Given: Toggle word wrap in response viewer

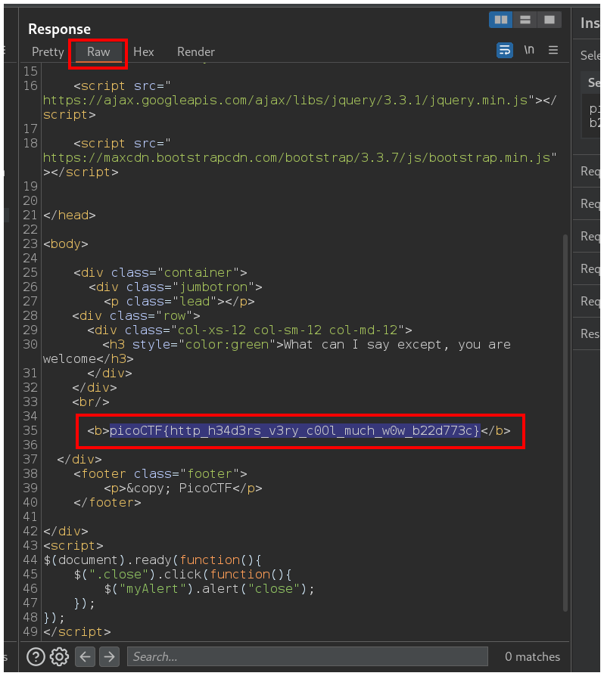Looking at the screenshot, I should coord(505,50).
